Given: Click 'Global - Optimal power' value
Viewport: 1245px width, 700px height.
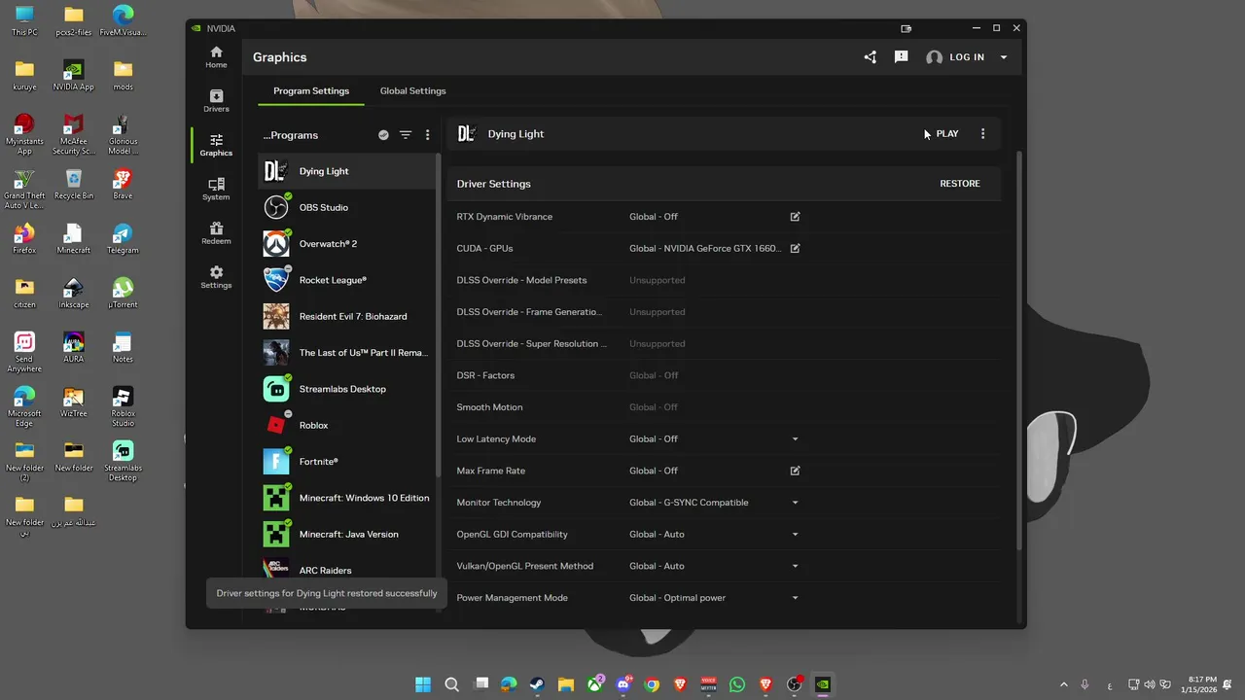Looking at the screenshot, I should pos(677,598).
